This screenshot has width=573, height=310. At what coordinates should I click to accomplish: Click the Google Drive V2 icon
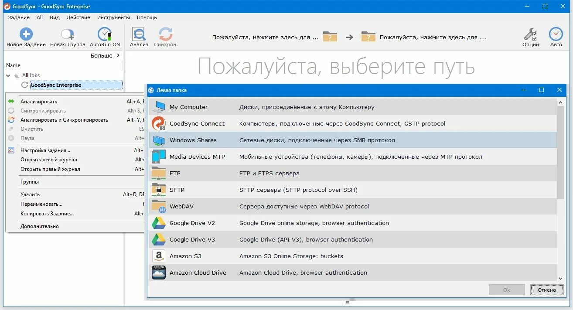click(159, 223)
